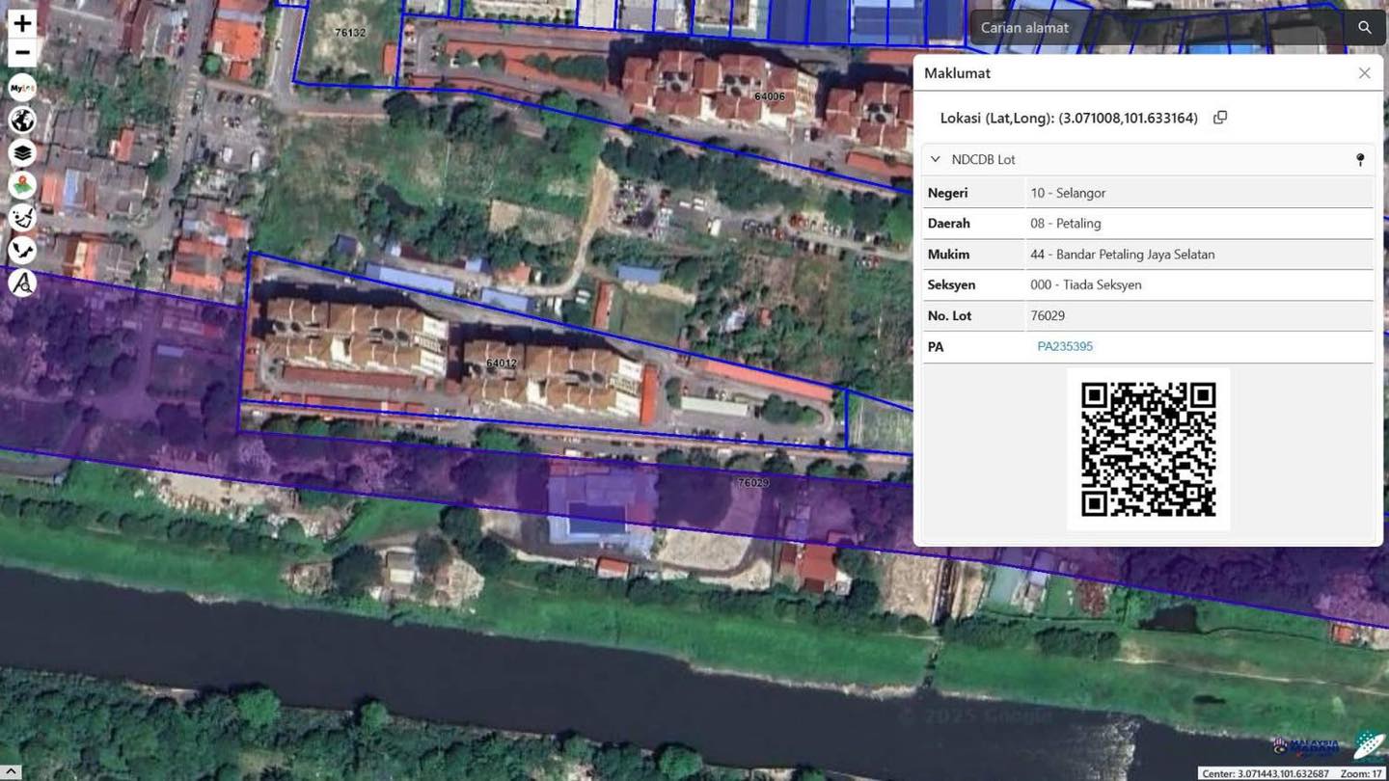Copy the Lat,Long coordinates
The width and height of the screenshot is (1389, 781).
[x=1220, y=118]
